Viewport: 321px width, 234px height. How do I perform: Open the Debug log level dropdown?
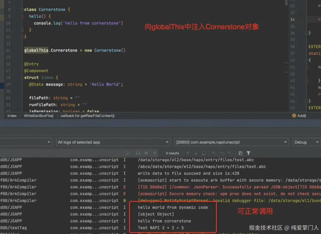[x=307, y=142]
